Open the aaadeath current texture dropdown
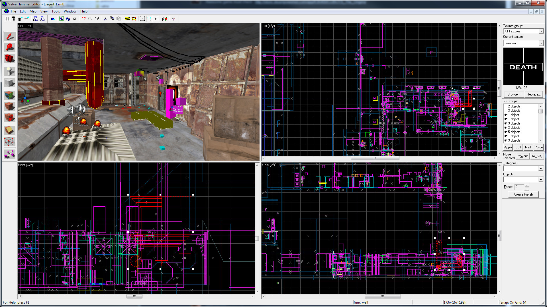The height and width of the screenshot is (307, 547). [x=540, y=43]
